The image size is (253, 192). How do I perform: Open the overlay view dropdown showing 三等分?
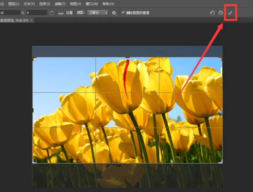pyautogui.click(x=97, y=13)
